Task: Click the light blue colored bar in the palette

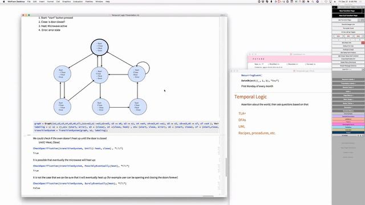Action: [348, 128]
